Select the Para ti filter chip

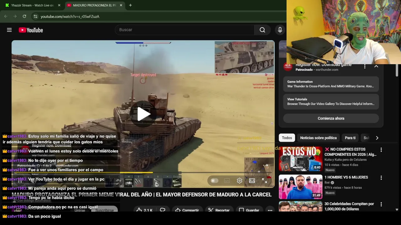pyautogui.click(x=350, y=138)
